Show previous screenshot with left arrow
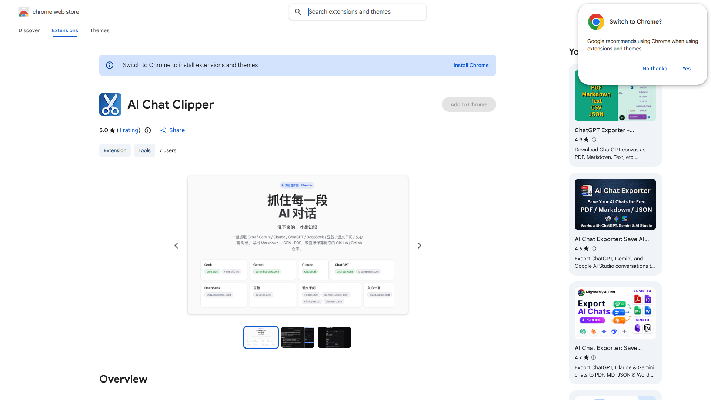The width and height of the screenshot is (711, 400). click(176, 246)
